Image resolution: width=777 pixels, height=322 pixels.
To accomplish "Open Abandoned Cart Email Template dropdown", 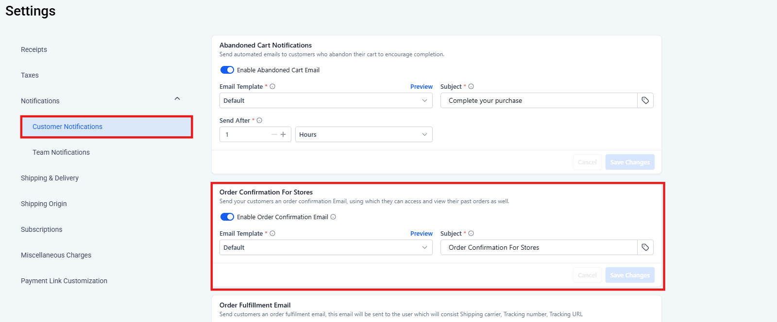I will point(325,100).
